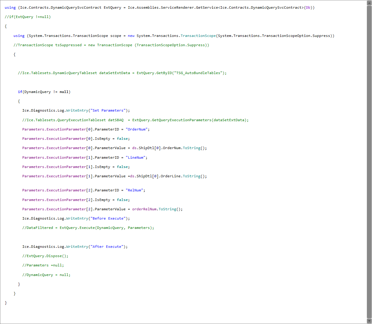Click ExecutionParameter[2].IsEmpty = false line
The width and height of the screenshot is (372, 324).
pos(76,200)
